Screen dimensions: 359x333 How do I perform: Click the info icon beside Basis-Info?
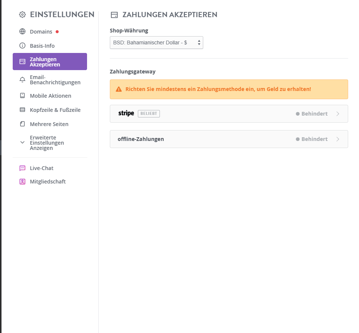point(22,45)
